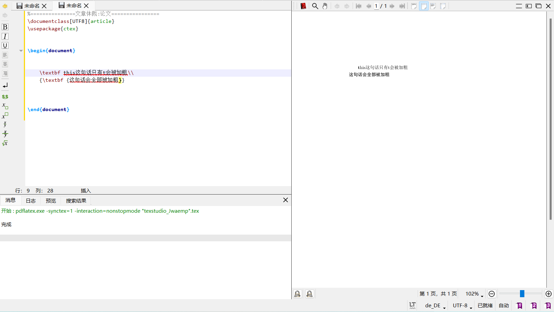Adjust the PDF zoom slider handle

(x=522, y=294)
